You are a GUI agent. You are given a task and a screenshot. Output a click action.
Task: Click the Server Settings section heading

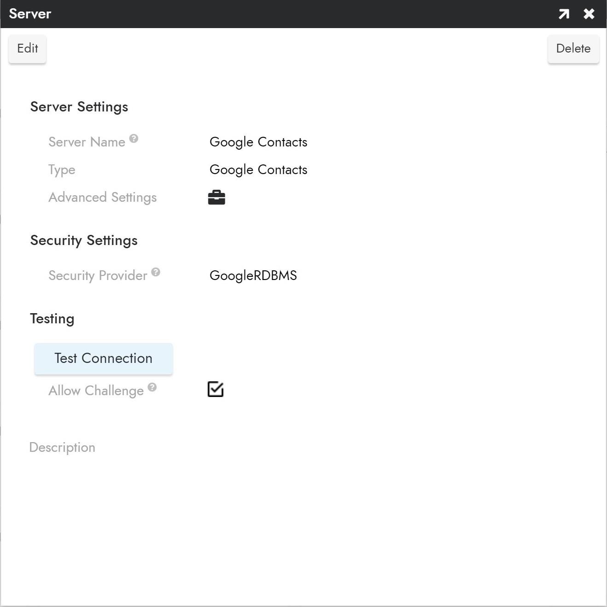pyautogui.click(x=79, y=106)
